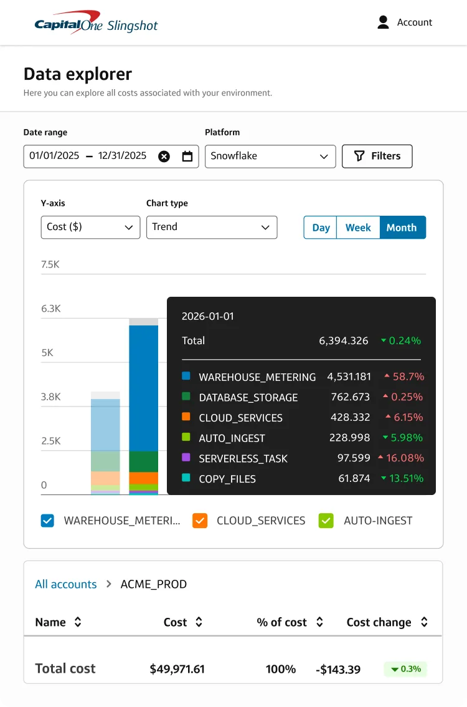Viewport: 467px width, 707px height.
Task: Click the SERVERLESS_TASK 16.08% up arrow
Action: pyautogui.click(x=380, y=457)
